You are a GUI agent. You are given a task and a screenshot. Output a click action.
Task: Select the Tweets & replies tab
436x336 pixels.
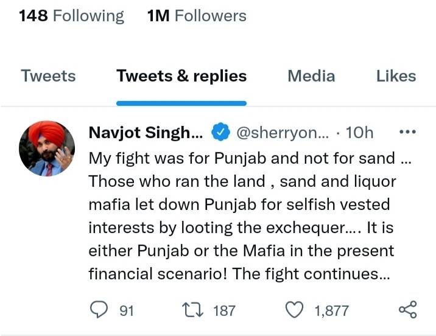pyautogui.click(x=181, y=76)
